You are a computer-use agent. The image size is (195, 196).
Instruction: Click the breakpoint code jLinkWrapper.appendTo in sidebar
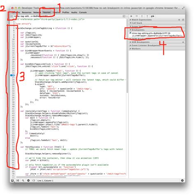pyautogui.click(x=157, y=36)
